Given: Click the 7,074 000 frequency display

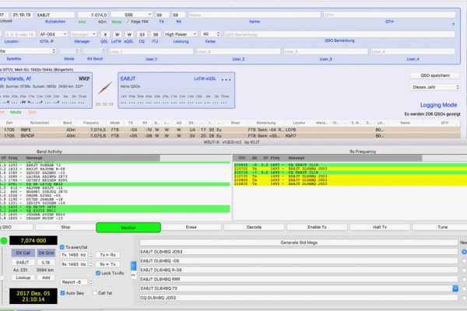Looking at the screenshot, I should (33, 240).
